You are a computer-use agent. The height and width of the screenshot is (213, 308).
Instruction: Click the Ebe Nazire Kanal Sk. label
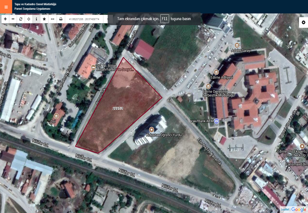(209, 152)
